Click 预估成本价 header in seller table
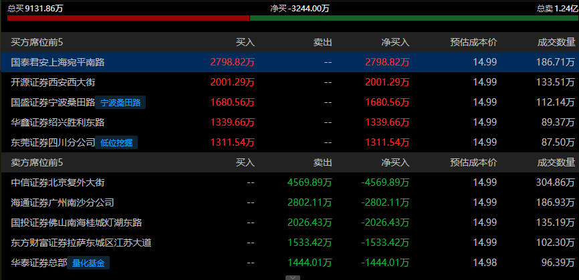This screenshot has width=579, height=280. click(x=474, y=162)
